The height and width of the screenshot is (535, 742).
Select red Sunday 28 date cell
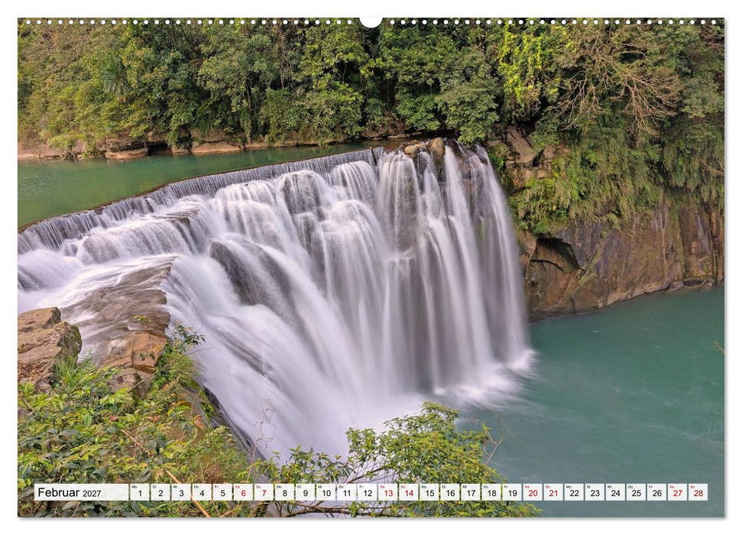coord(698,492)
